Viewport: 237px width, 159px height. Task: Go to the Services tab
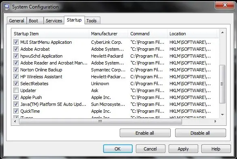pos(54,21)
